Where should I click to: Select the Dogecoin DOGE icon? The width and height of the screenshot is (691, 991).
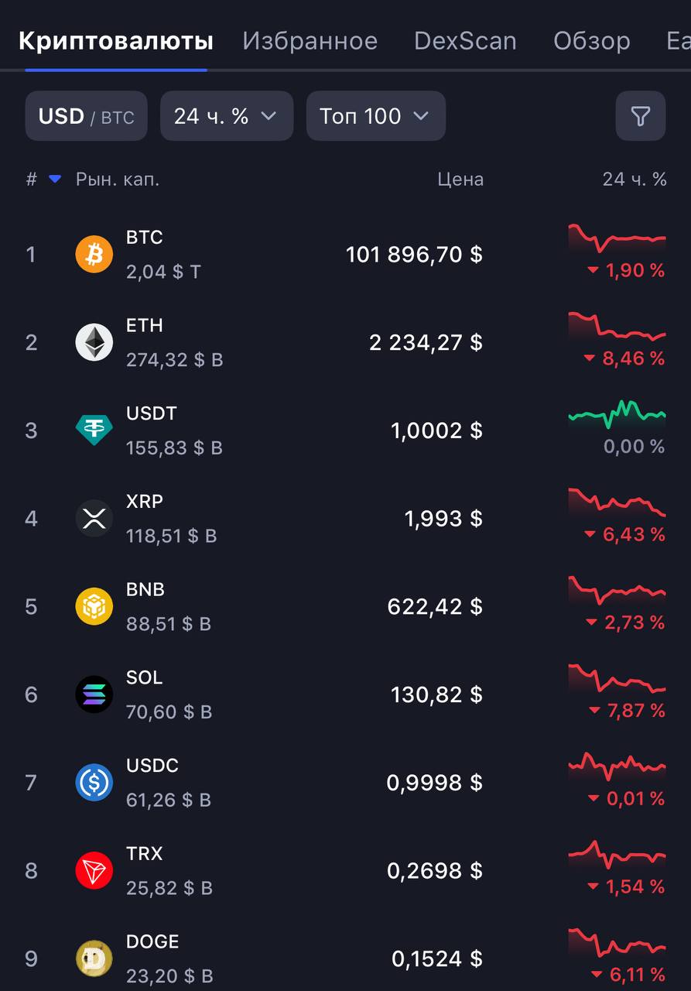coord(94,958)
